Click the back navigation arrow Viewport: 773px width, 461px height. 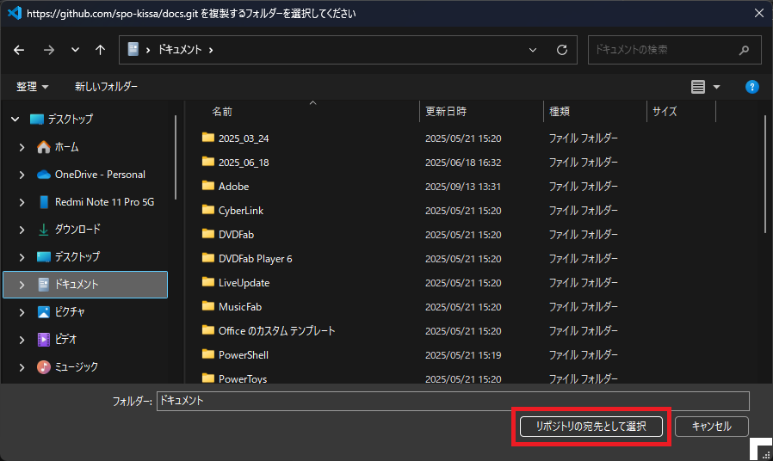pyautogui.click(x=20, y=50)
